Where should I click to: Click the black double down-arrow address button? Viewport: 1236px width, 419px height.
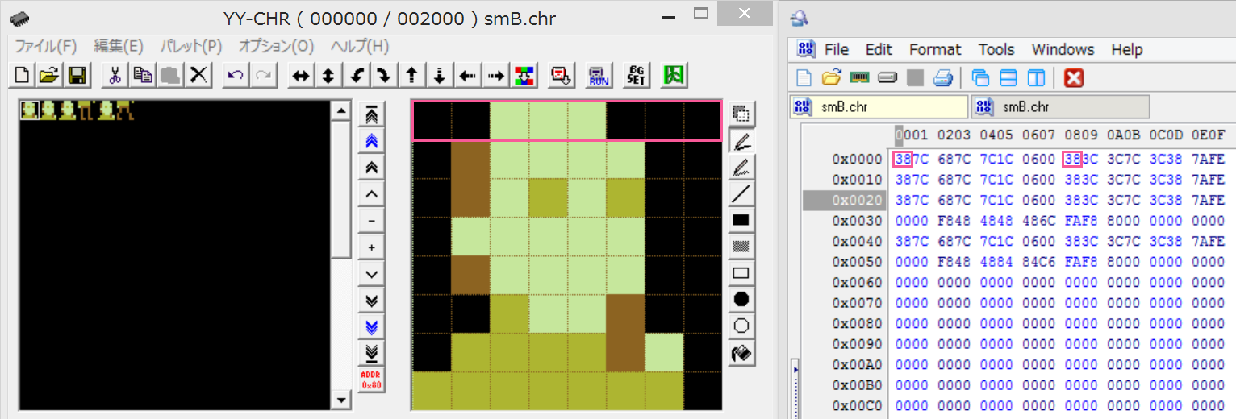pos(371,300)
